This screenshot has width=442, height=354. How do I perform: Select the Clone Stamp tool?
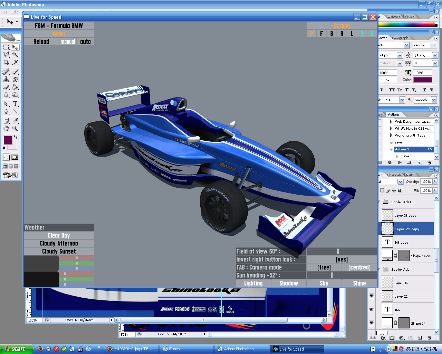pyautogui.click(x=6, y=79)
